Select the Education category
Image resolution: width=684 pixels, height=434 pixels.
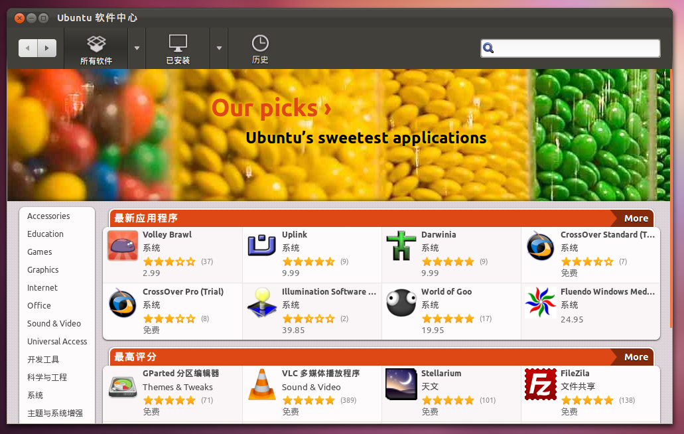tap(45, 234)
